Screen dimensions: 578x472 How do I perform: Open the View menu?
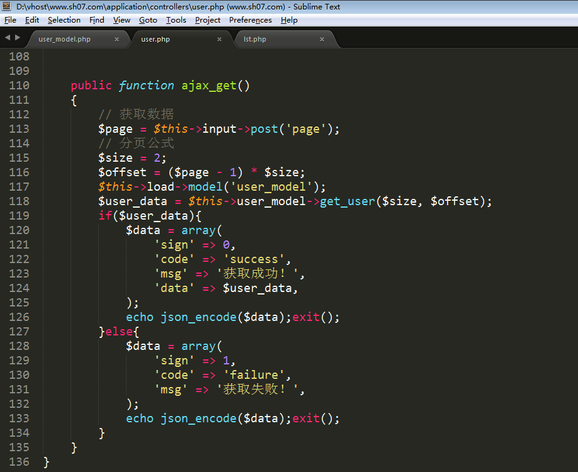coord(122,20)
